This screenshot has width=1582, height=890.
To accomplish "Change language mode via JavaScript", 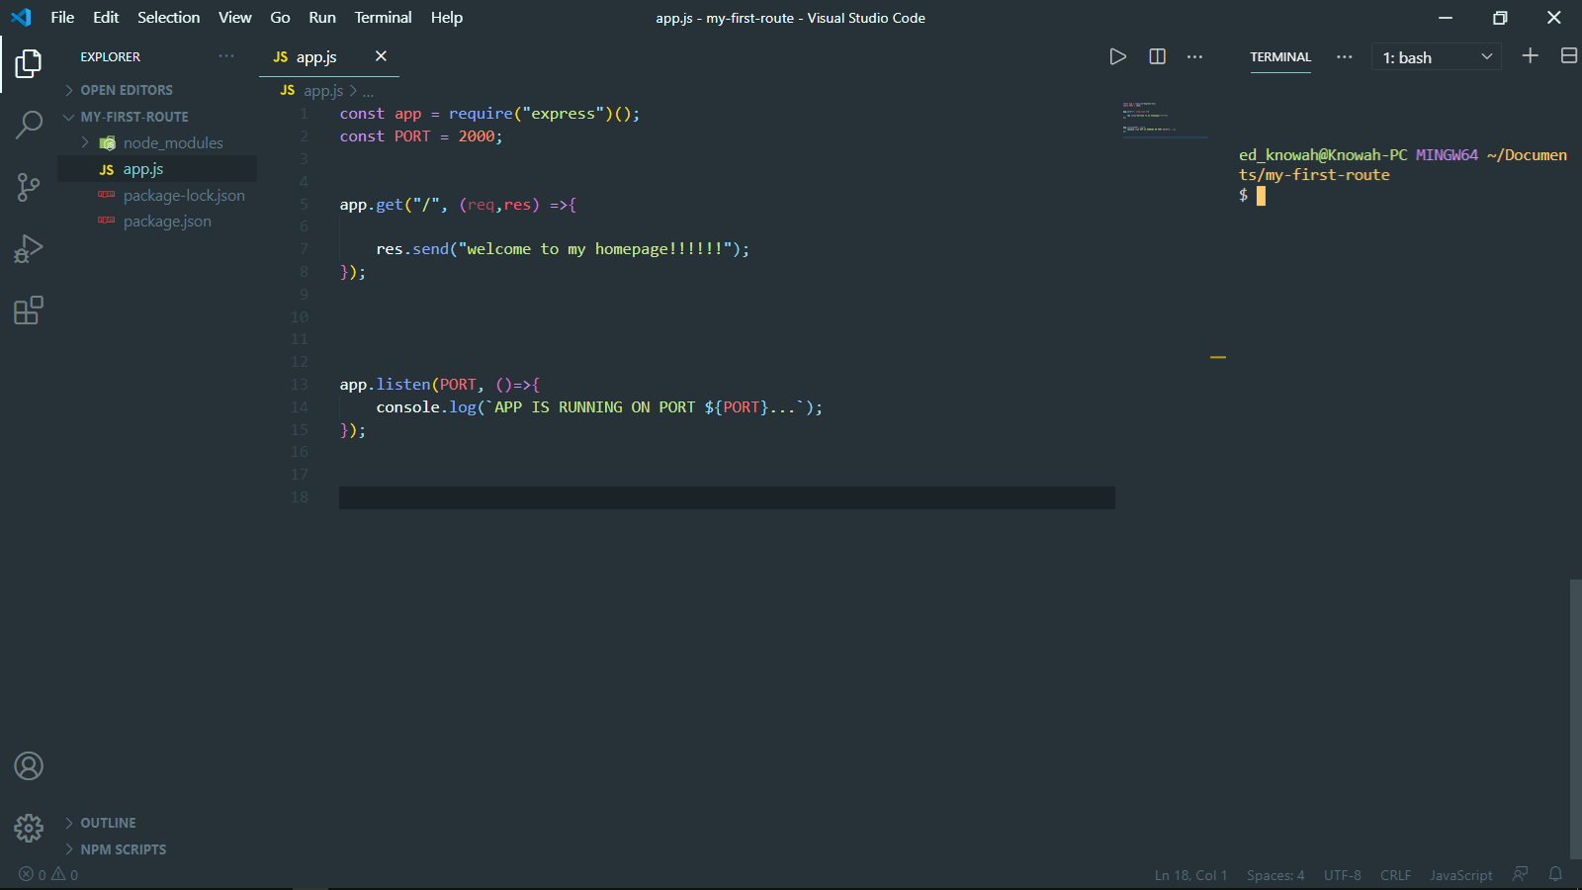I will [1461, 875].
